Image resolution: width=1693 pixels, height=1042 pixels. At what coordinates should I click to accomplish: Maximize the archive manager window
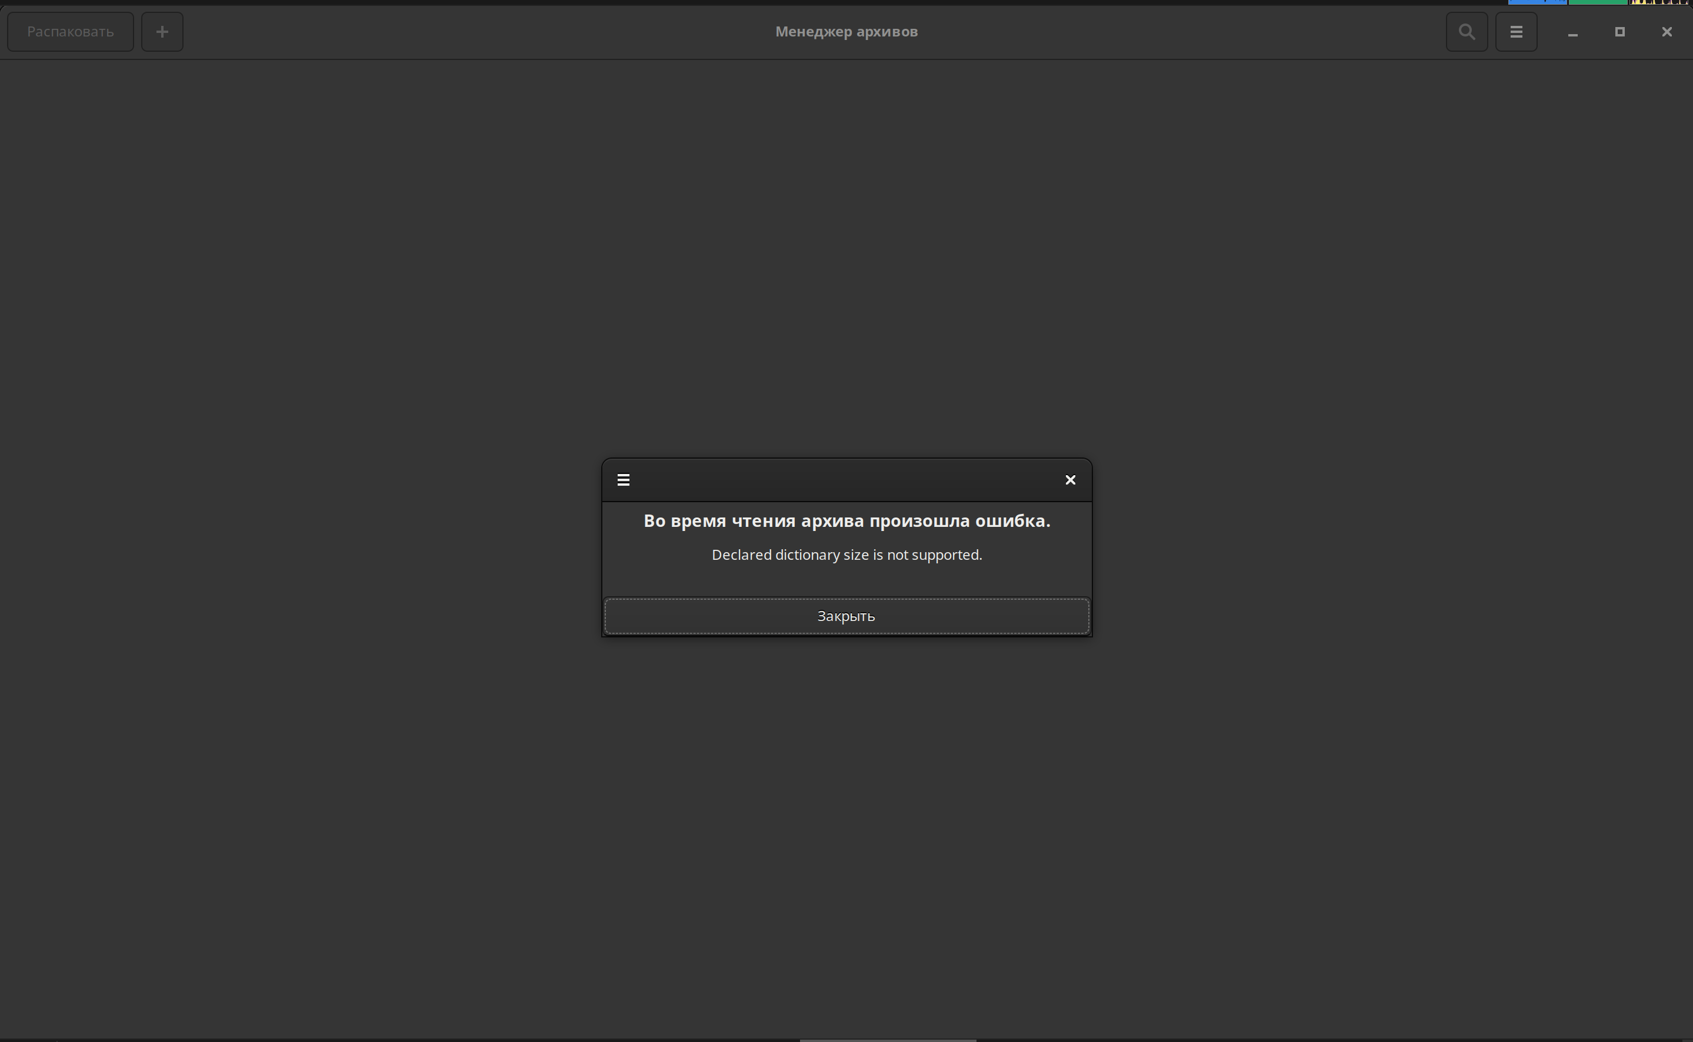click(x=1619, y=32)
